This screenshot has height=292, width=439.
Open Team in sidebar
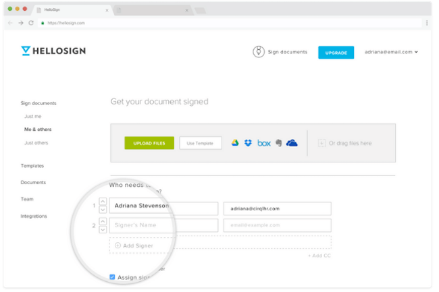(x=27, y=199)
